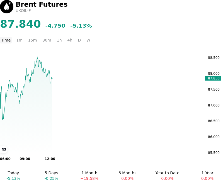
Task: Select the W weekly interval
Action: [x=88, y=40]
